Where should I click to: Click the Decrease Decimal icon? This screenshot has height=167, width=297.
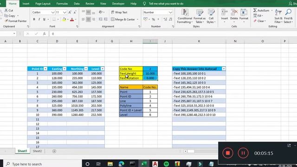(x=171, y=19)
